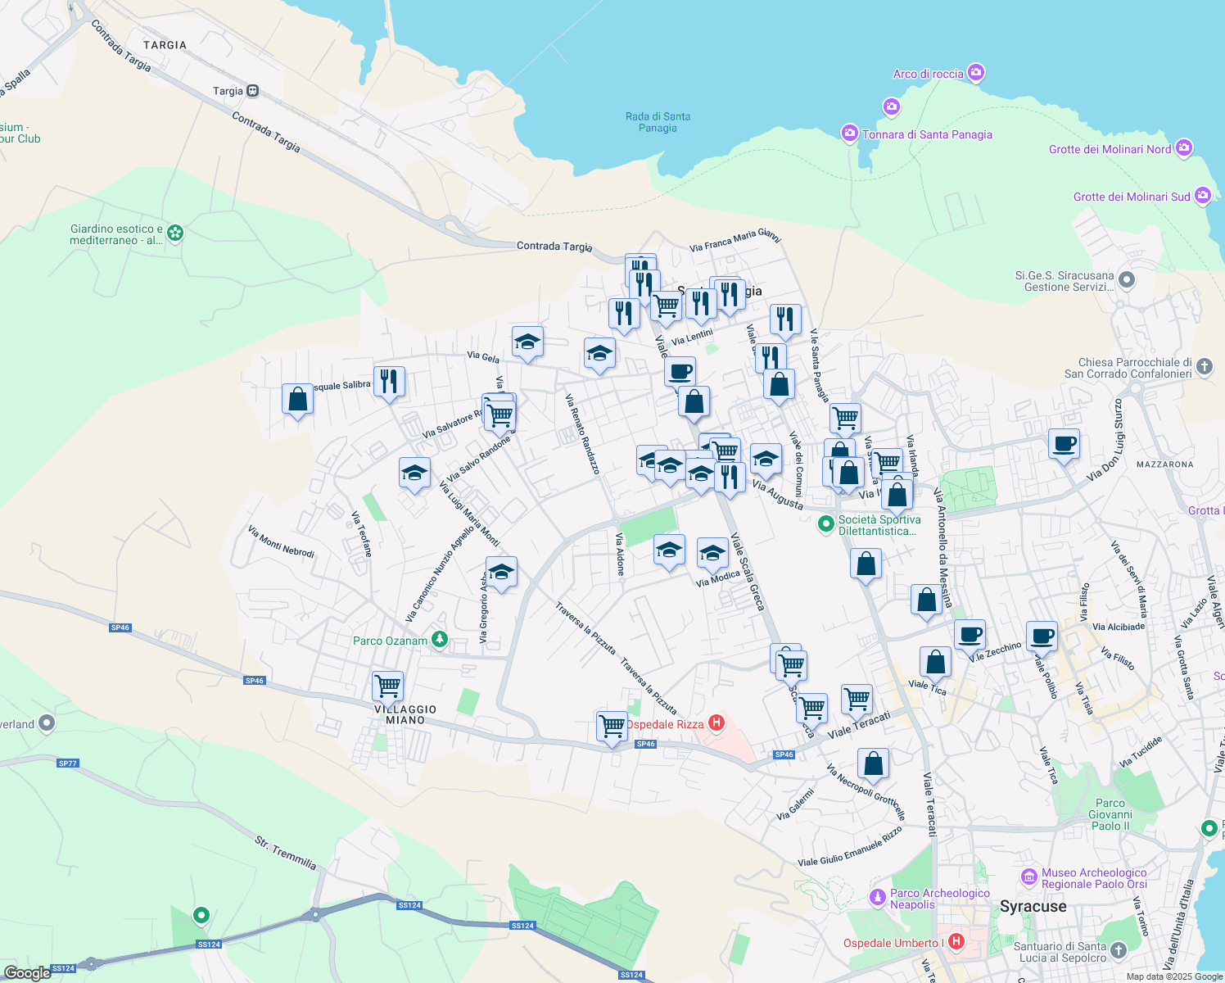Click cafe pin below Via Lentini
This screenshot has height=983, width=1225.
(x=680, y=373)
